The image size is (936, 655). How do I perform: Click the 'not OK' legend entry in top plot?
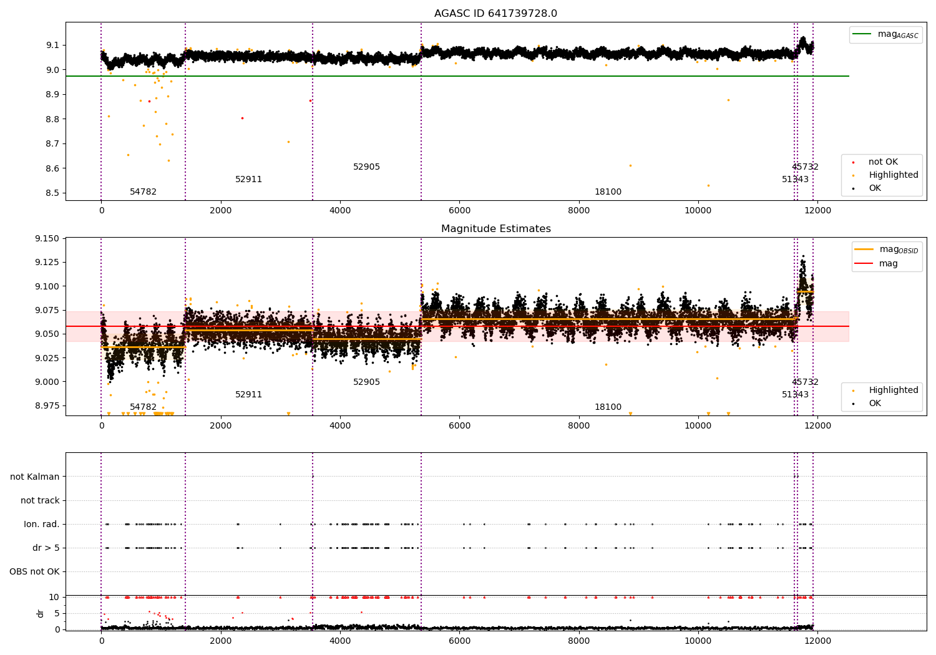(876, 162)
